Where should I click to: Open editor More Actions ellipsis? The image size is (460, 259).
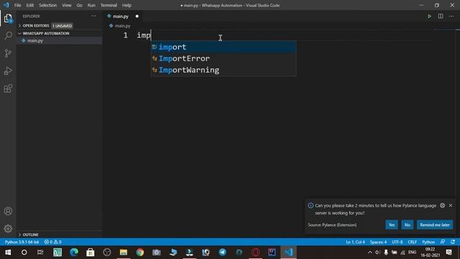[451, 16]
